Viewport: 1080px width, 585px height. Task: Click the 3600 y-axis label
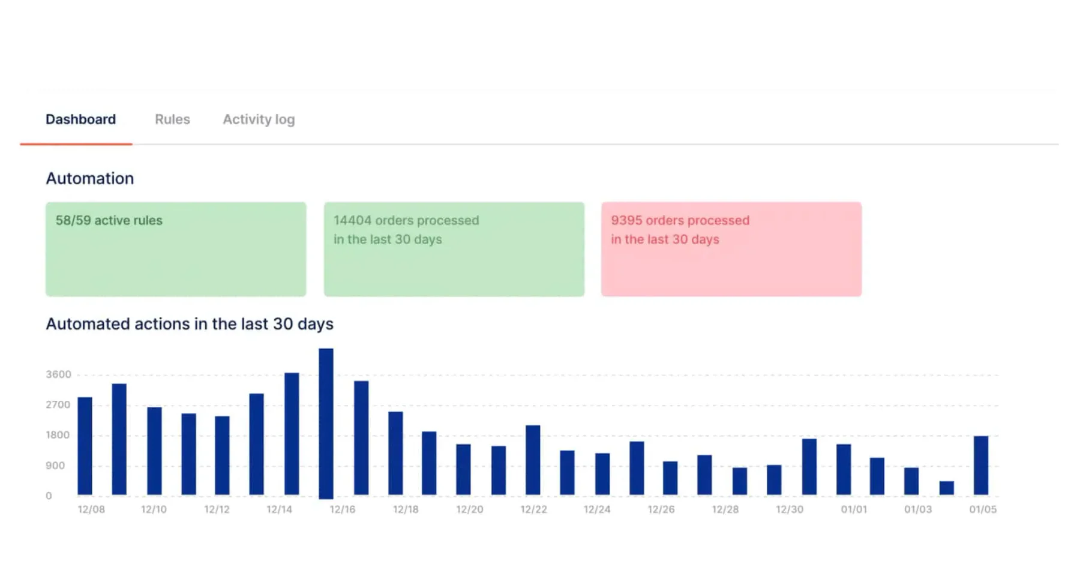click(59, 374)
